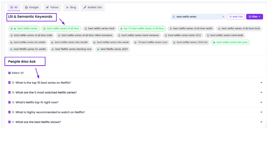Click the search field containing best netflix series
Image resolution: width=267 pixels, height=141 pixels.
point(198,17)
